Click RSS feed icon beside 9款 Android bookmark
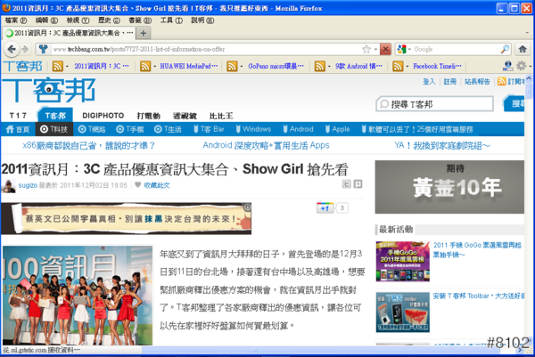 click(x=320, y=66)
